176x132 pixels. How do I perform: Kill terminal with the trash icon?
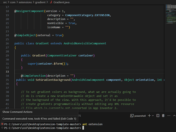(x=163, y=116)
